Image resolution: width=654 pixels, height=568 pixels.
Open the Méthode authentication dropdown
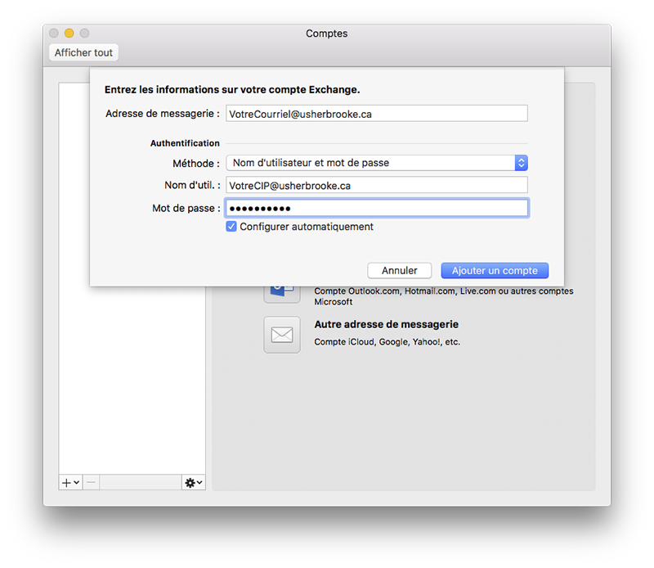pos(377,163)
